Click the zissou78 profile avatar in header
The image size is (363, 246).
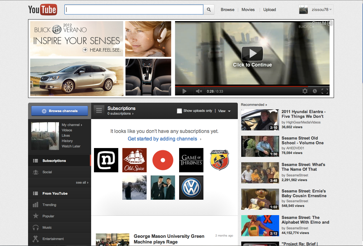(x=303, y=10)
